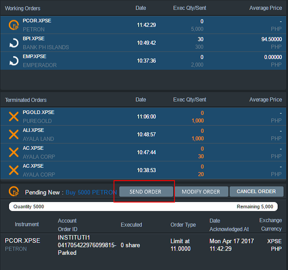Click the order ID 041705422976099815 text

coord(87,245)
